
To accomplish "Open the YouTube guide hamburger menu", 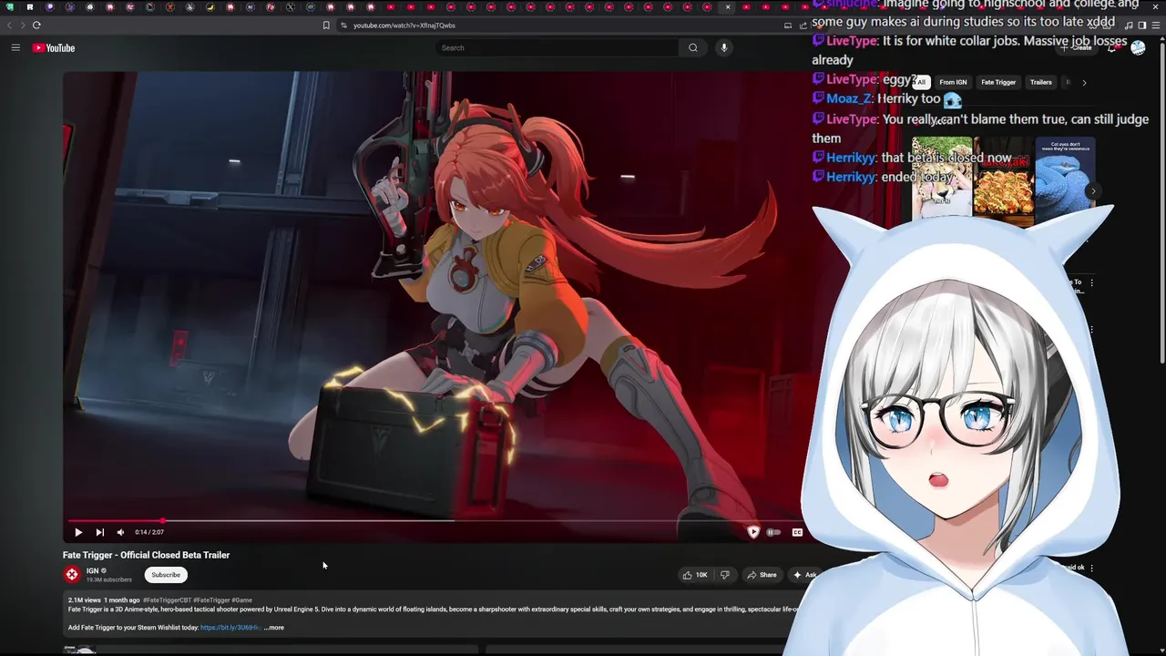I will (15, 47).
